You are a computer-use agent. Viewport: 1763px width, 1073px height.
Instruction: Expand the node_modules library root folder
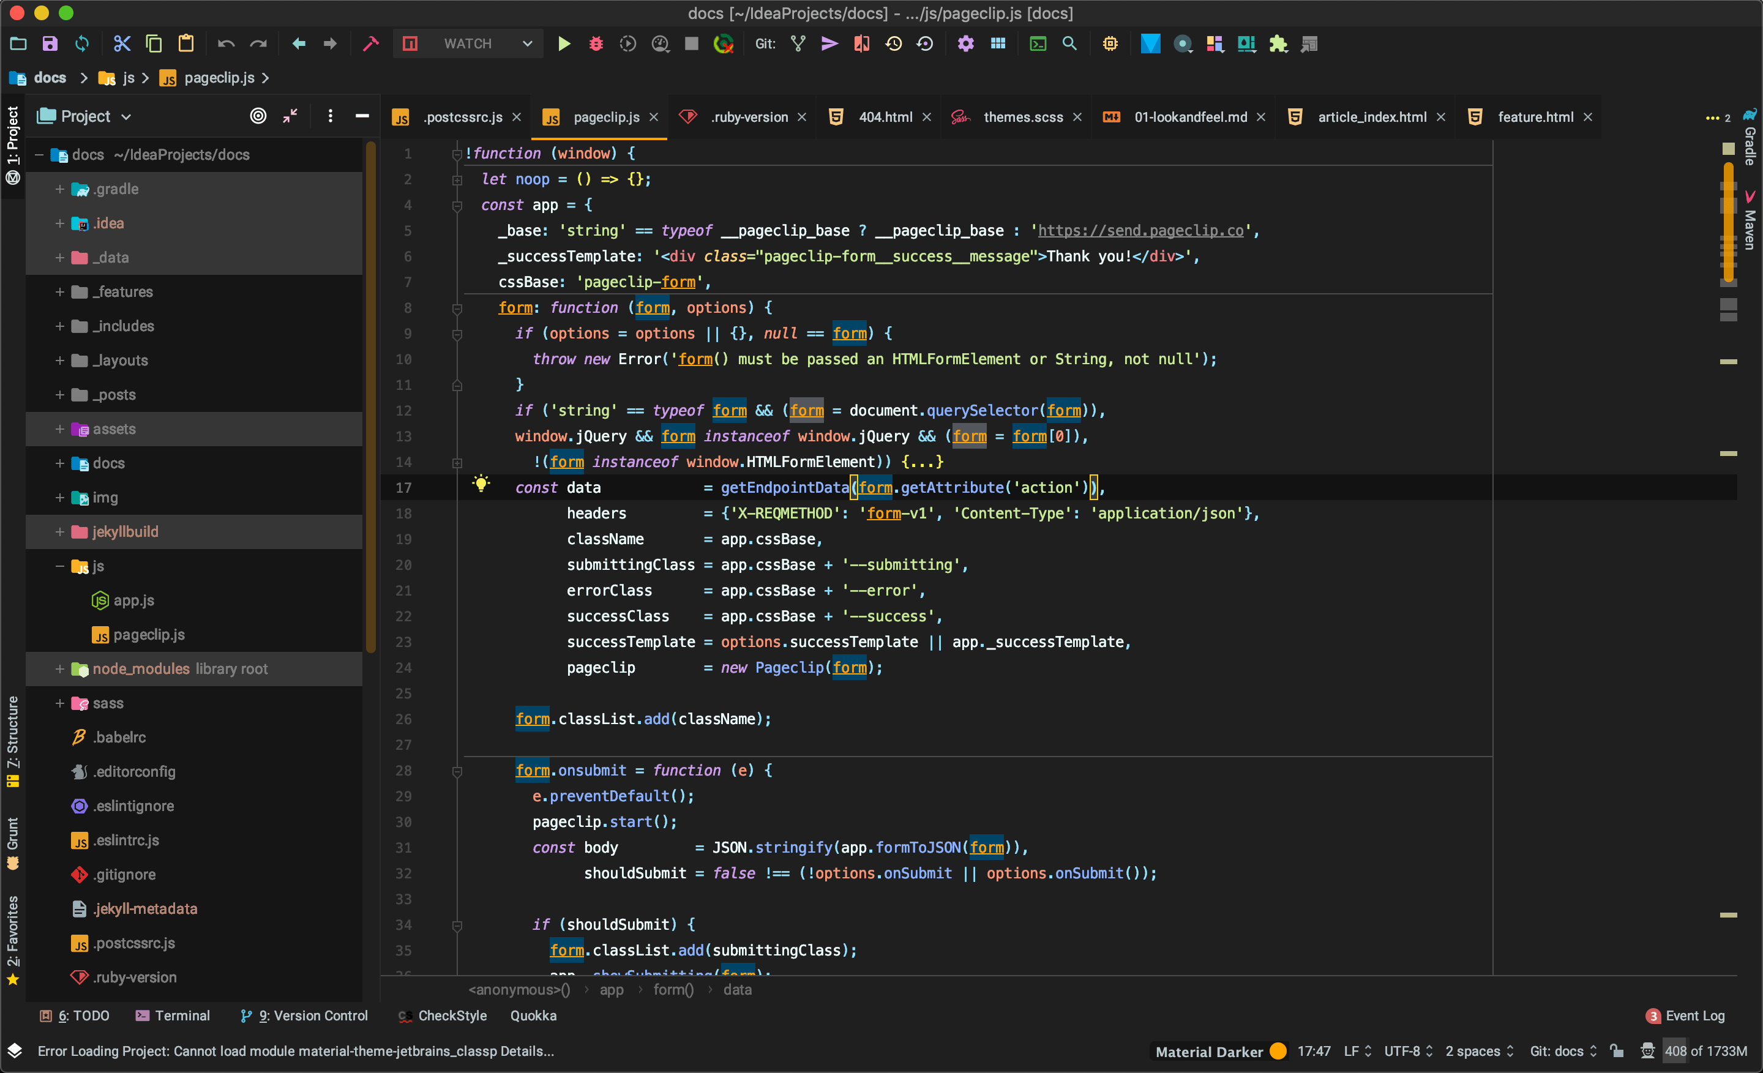coord(60,669)
